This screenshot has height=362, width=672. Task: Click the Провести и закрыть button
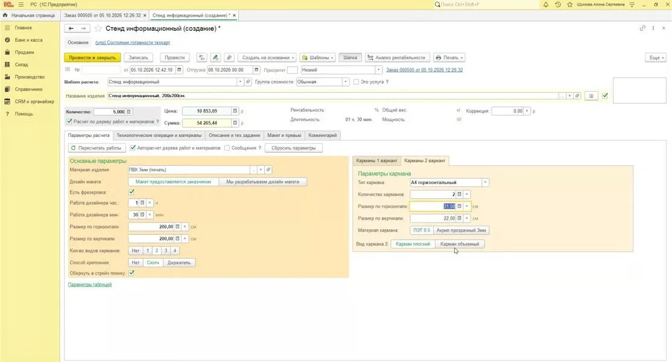pos(92,57)
